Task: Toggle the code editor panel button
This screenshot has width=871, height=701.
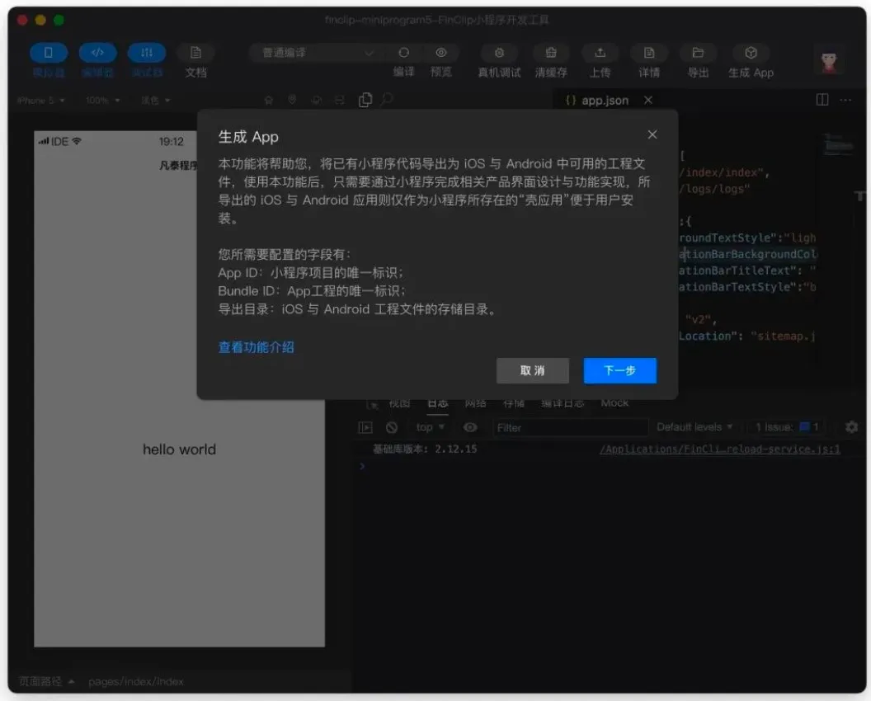Action: click(97, 53)
